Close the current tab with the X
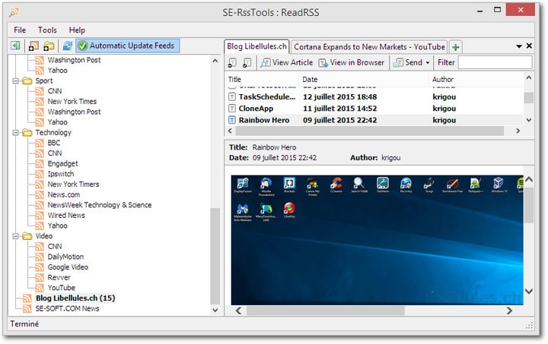 point(529,46)
